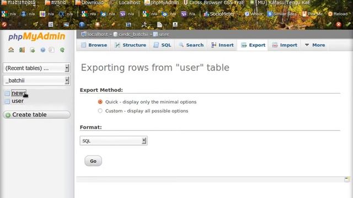Select the Export tab
353x198 pixels.
point(253,45)
